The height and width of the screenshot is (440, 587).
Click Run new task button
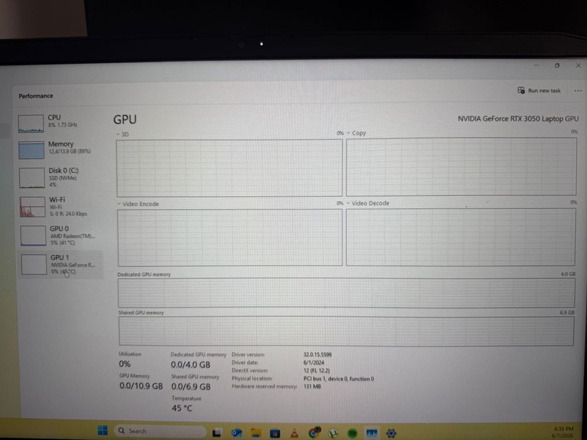click(x=539, y=91)
